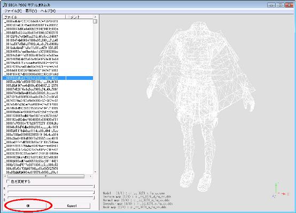296x213 pixels.
Task: Click the XYZ axis gizmo in viewport
Action: tap(280, 191)
